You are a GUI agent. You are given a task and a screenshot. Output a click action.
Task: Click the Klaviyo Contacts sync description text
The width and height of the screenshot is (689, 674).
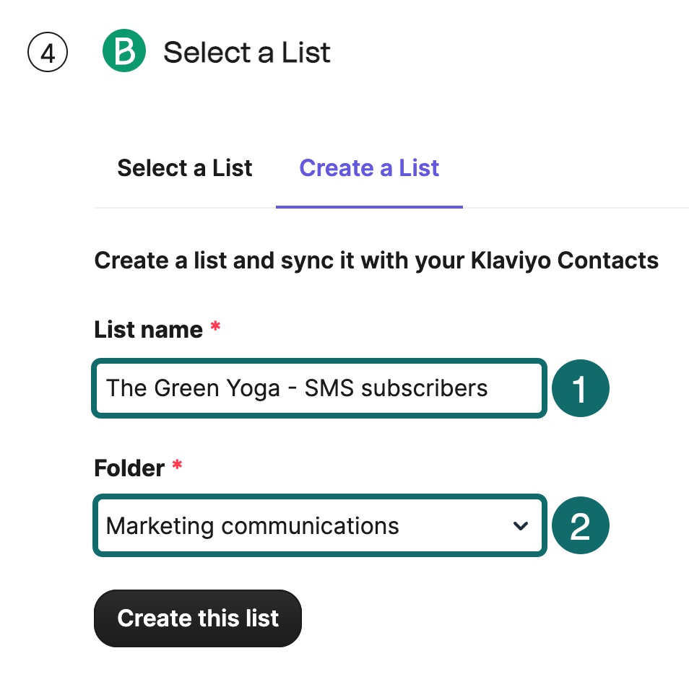(x=376, y=261)
